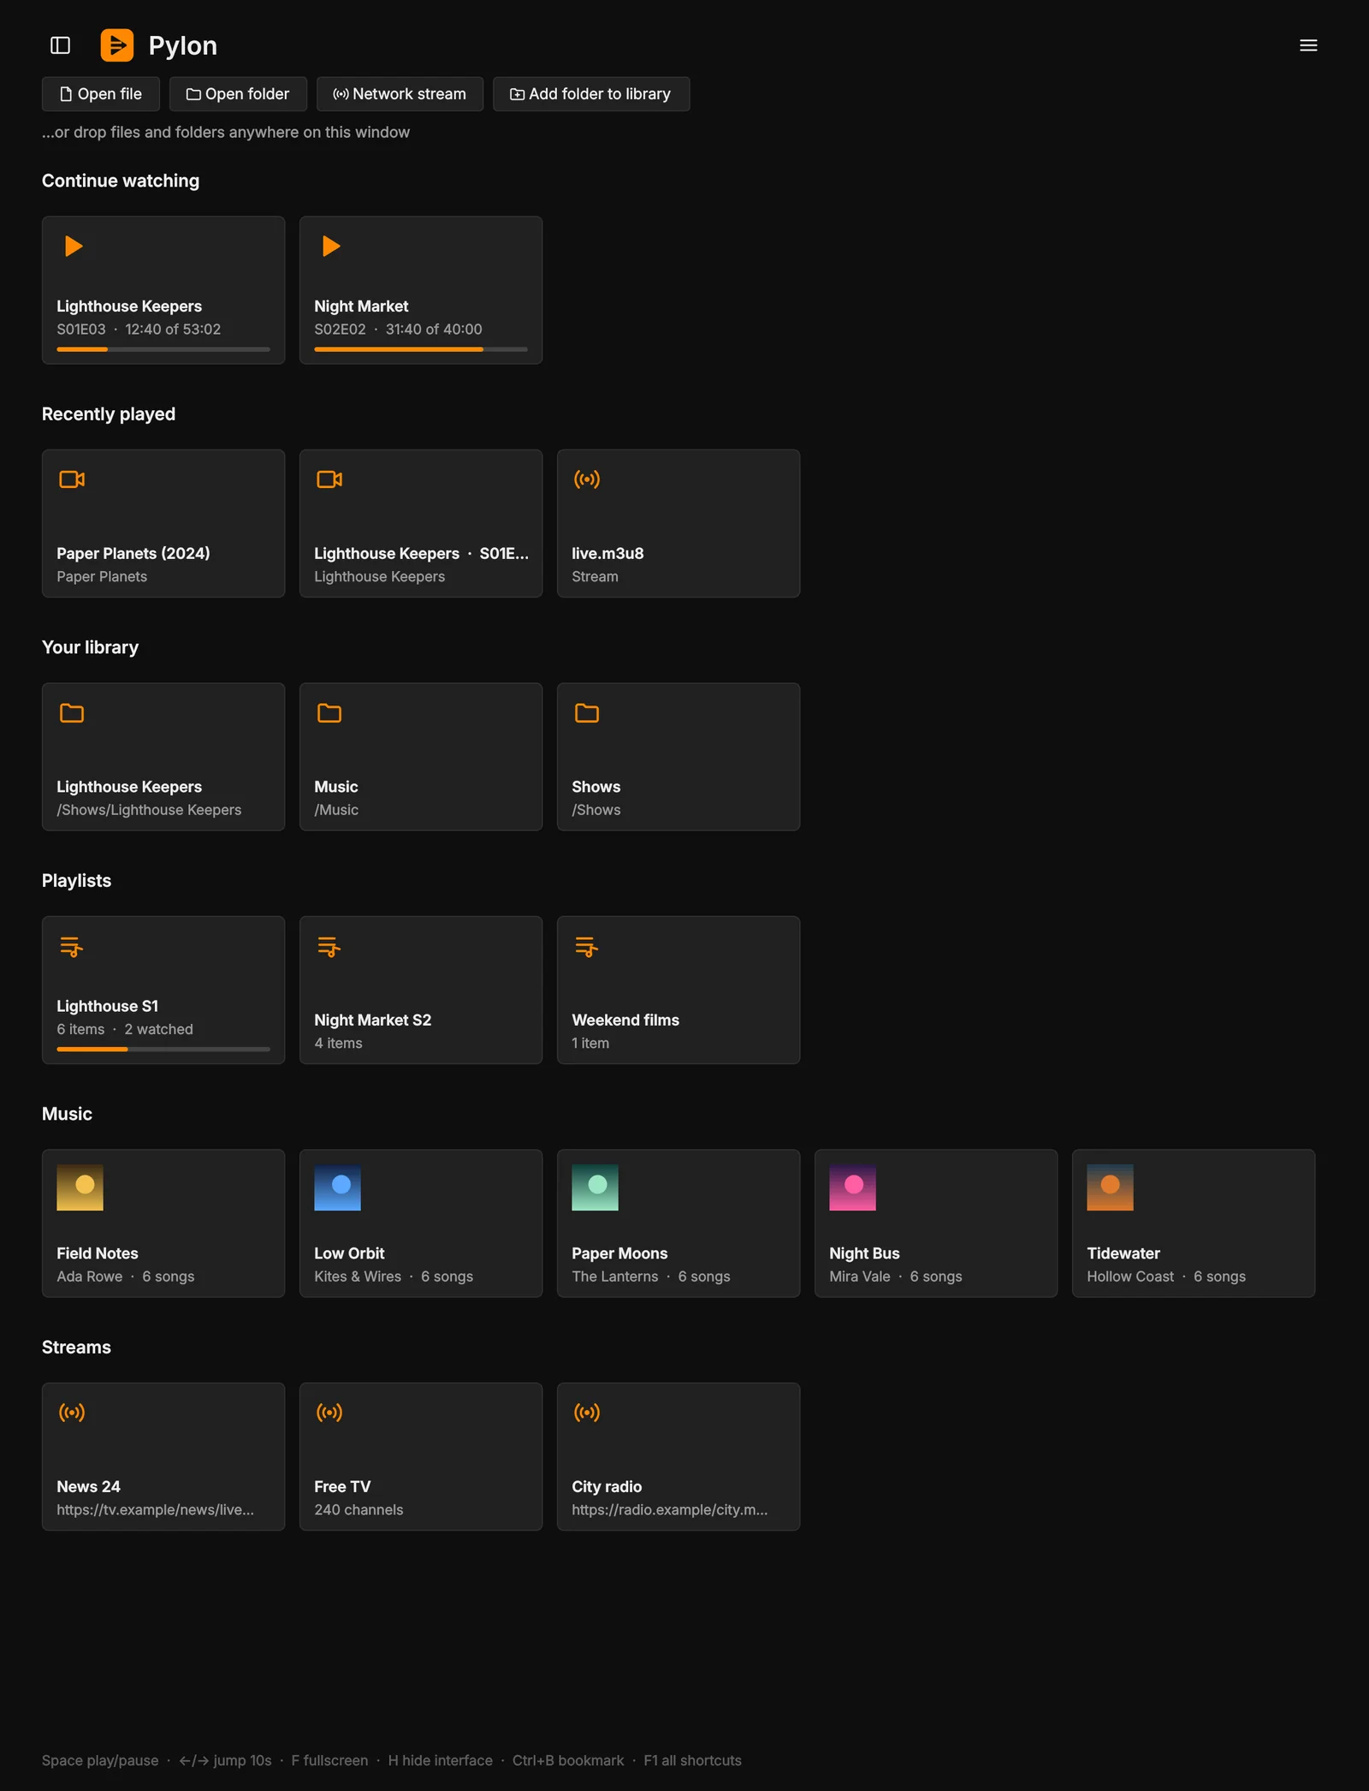The image size is (1369, 1791).
Task: Click Add folder to library
Action: pos(591,94)
